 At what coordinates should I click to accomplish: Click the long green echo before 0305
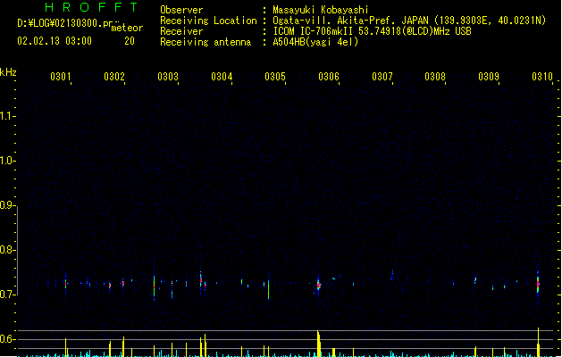coord(268,289)
